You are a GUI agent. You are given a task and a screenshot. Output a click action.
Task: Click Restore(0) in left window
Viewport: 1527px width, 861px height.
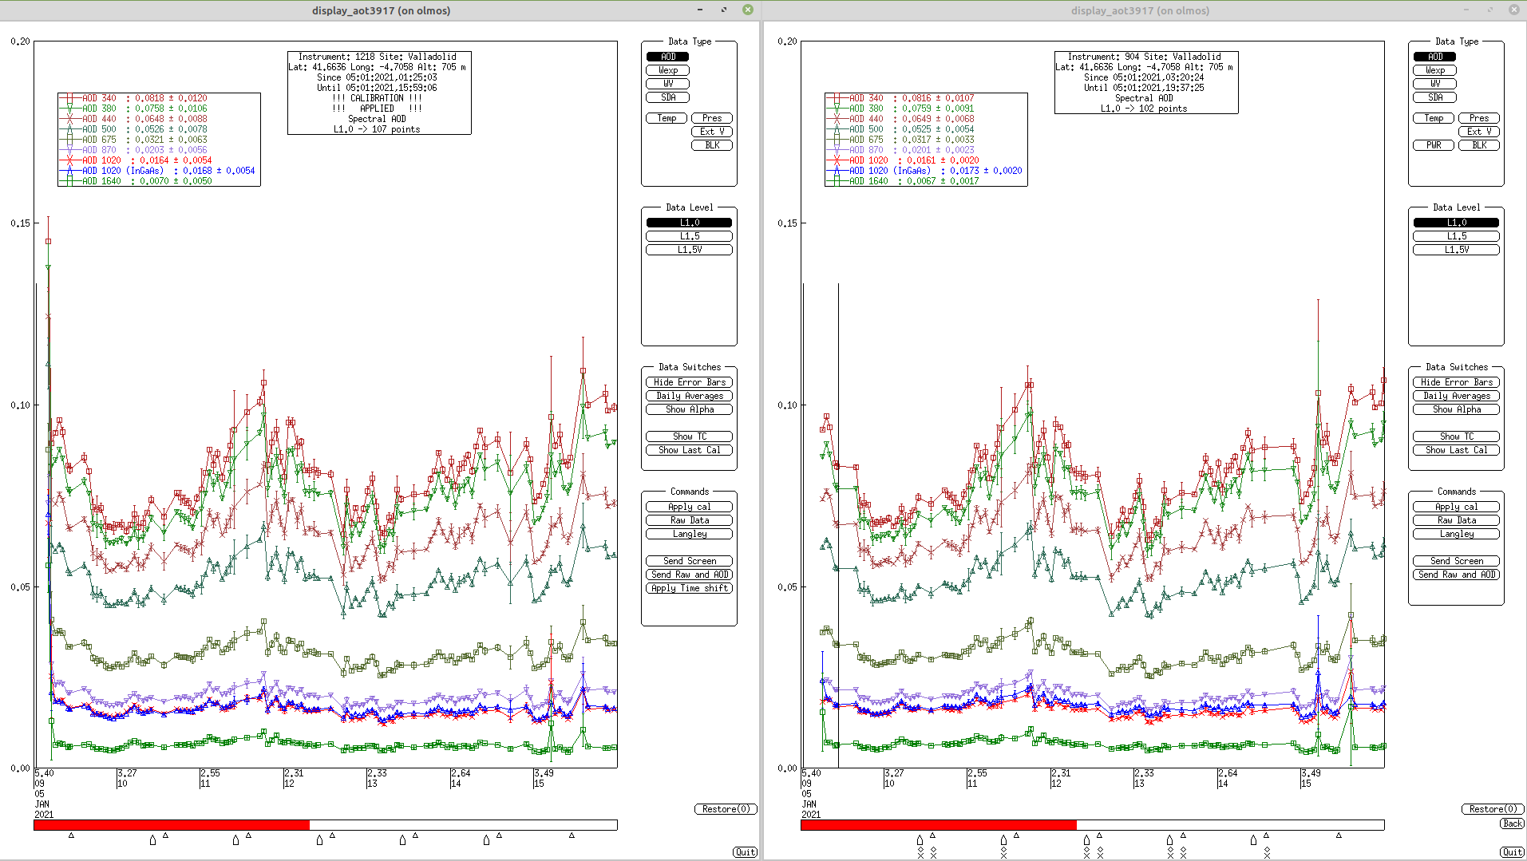[x=725, y=809]
